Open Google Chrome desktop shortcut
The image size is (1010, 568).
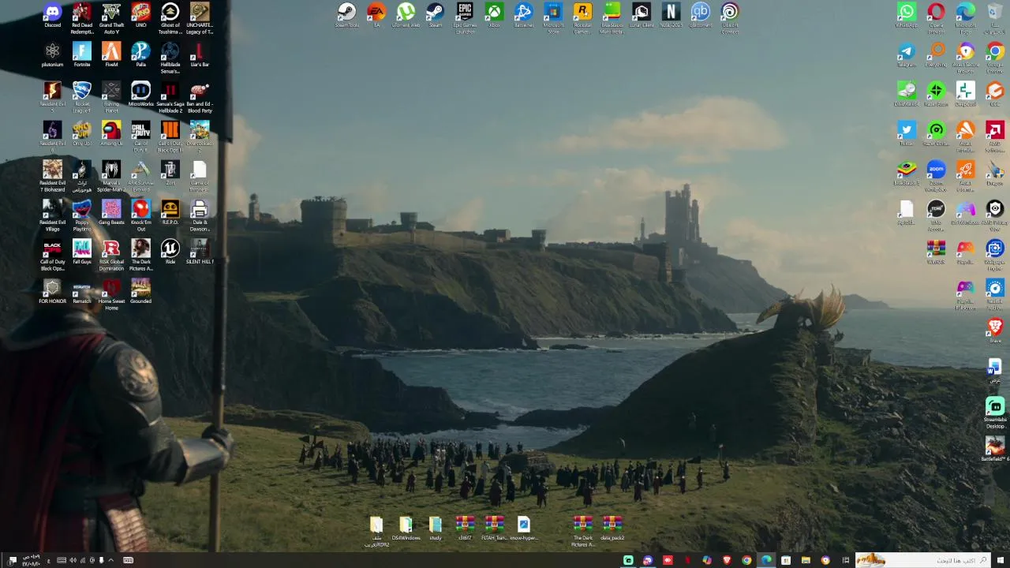click(x=995, y=58)
